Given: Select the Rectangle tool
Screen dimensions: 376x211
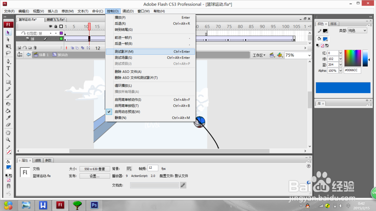Looking at the screenshot, I should (8, 82).
